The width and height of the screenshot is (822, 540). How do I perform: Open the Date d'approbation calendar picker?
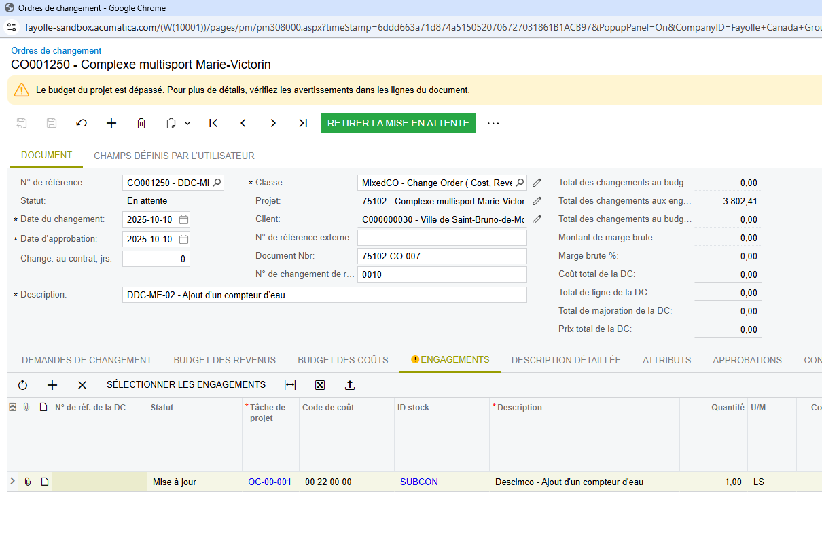point(183,239)
